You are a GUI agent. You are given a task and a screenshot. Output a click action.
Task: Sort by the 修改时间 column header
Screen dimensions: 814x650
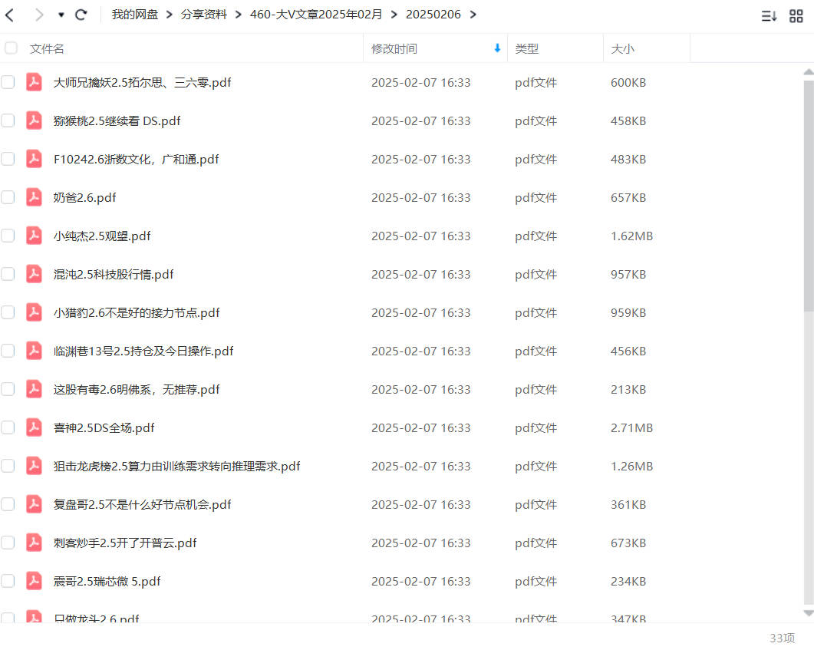[x=394, y=49]
